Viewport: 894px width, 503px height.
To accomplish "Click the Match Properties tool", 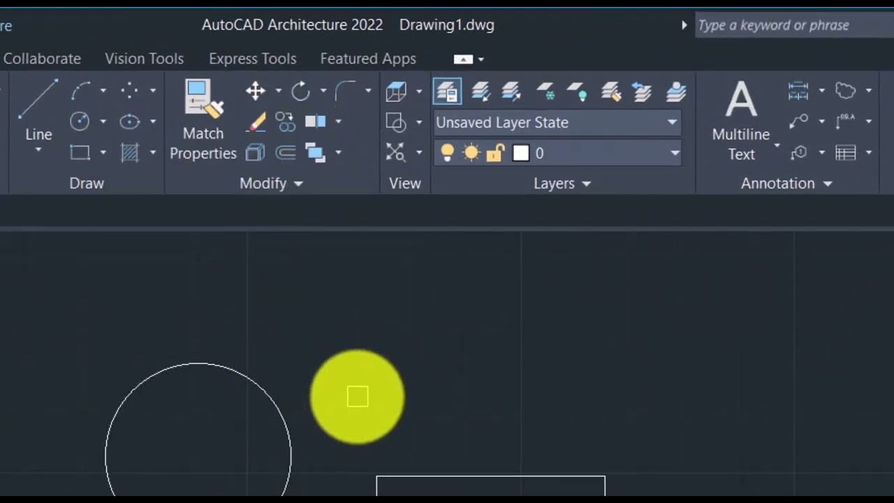I will (203, 119).
